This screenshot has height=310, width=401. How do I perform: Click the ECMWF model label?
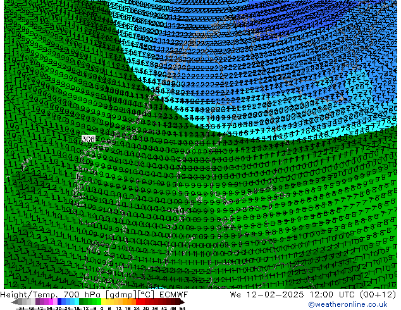[x=173, y=295]
